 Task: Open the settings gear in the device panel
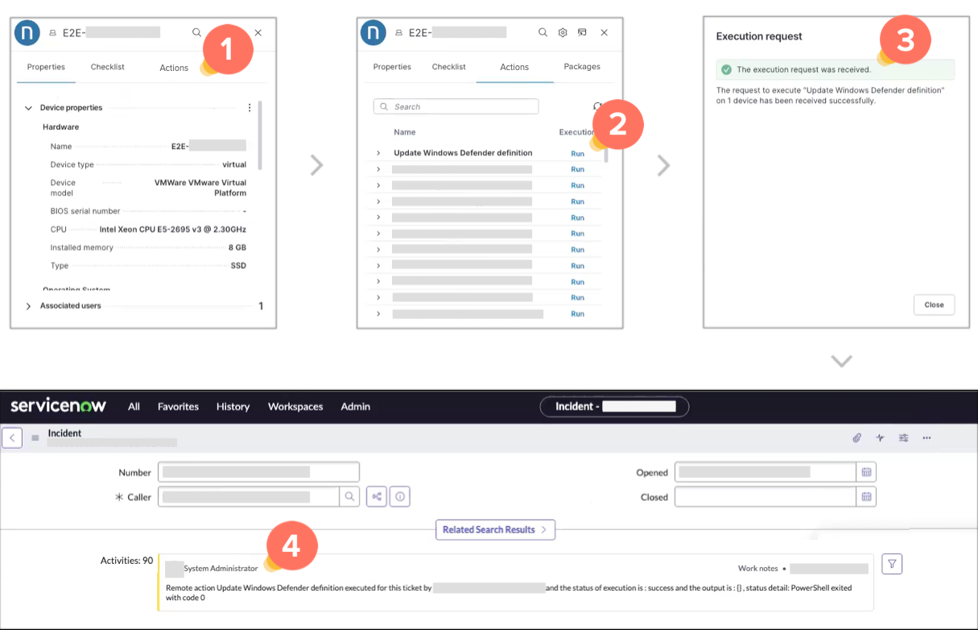point(561,32)
